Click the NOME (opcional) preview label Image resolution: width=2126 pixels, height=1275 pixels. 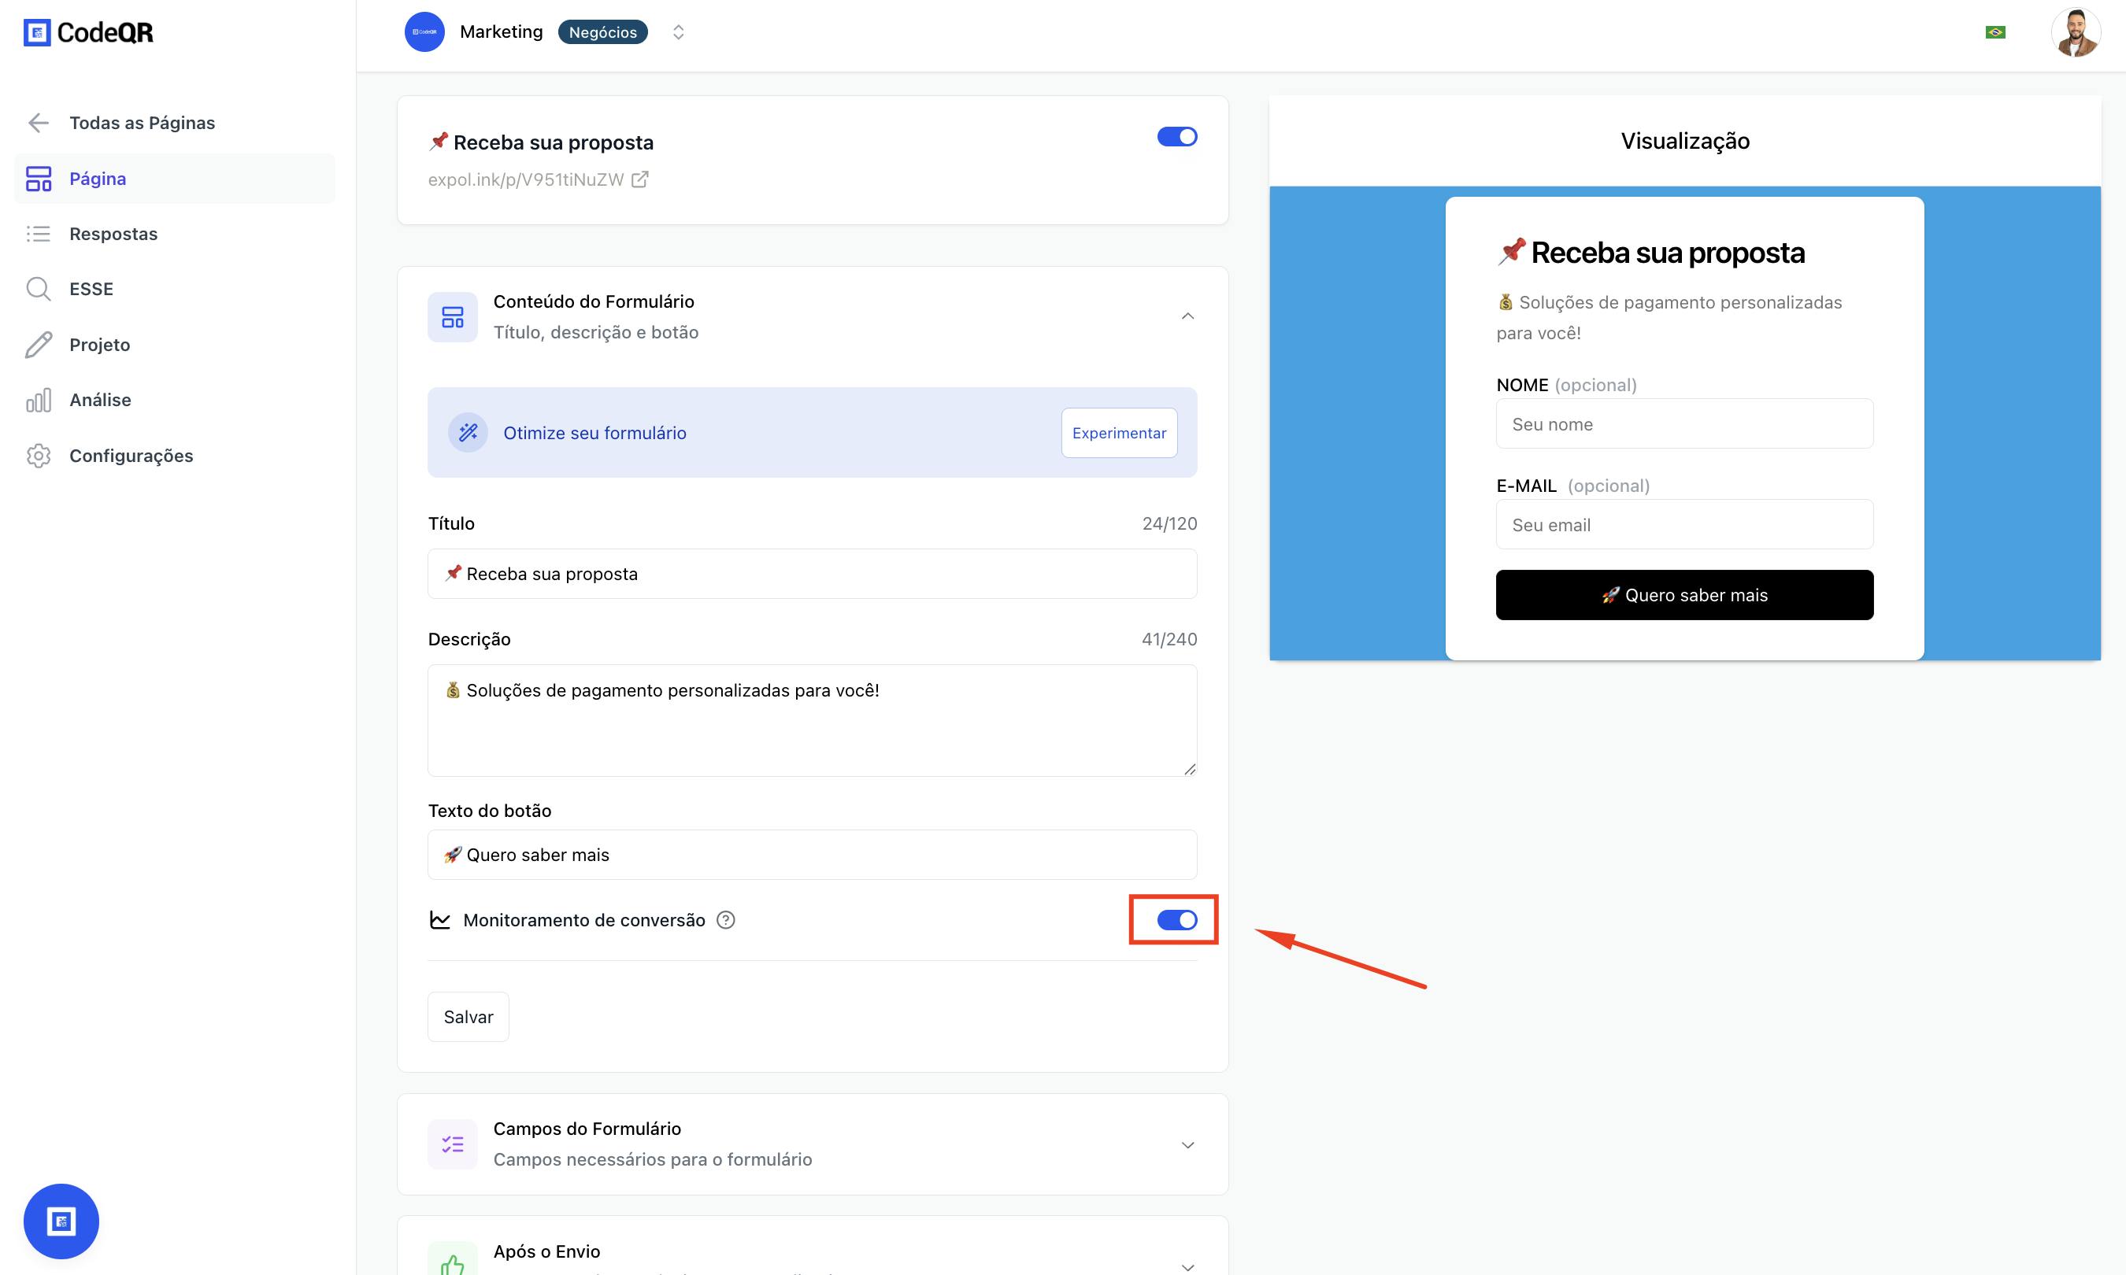pos(1565,385)
